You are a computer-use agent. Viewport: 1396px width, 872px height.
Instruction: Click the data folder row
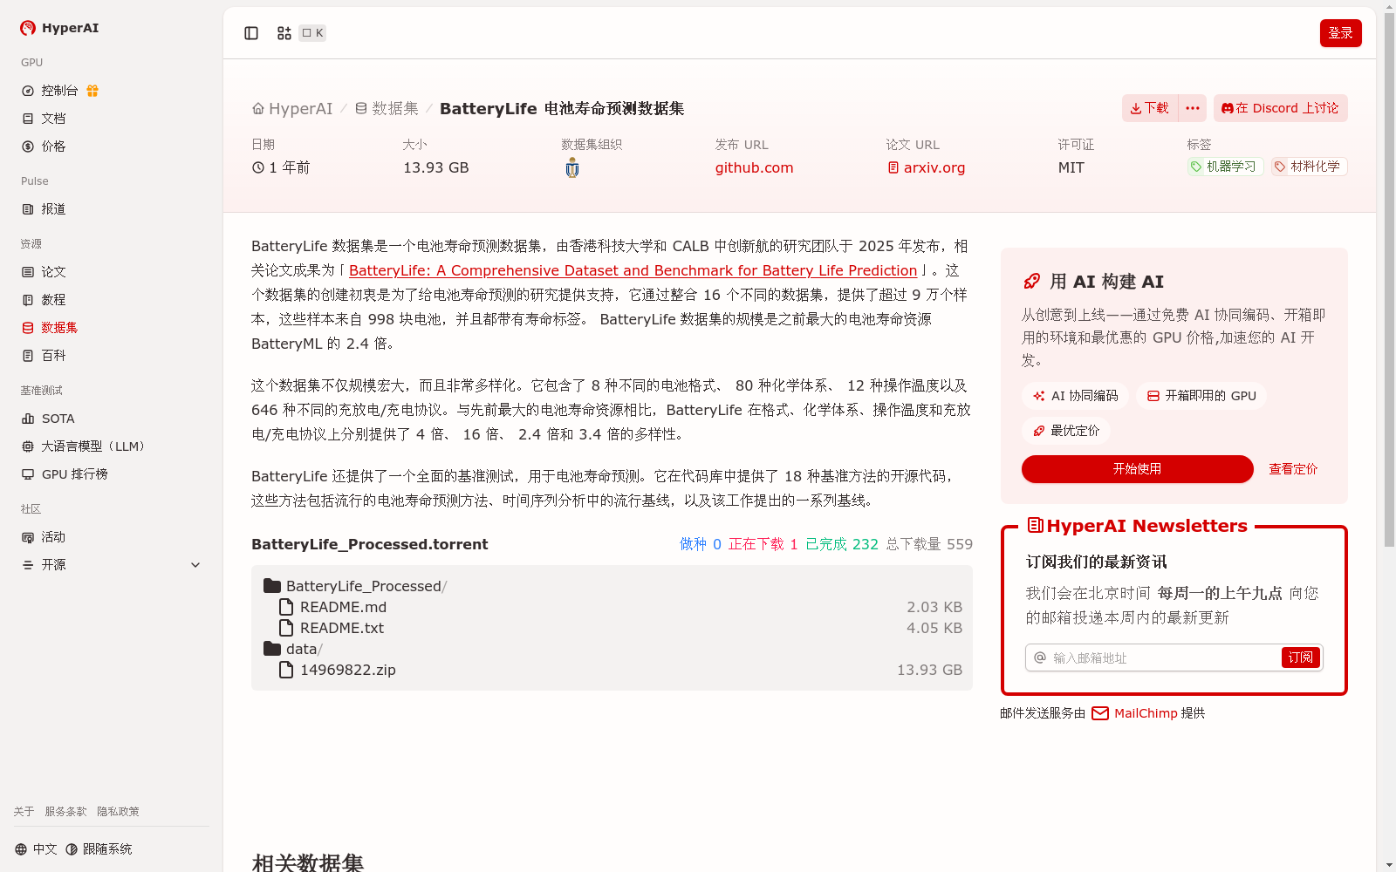tap(293, 649)
